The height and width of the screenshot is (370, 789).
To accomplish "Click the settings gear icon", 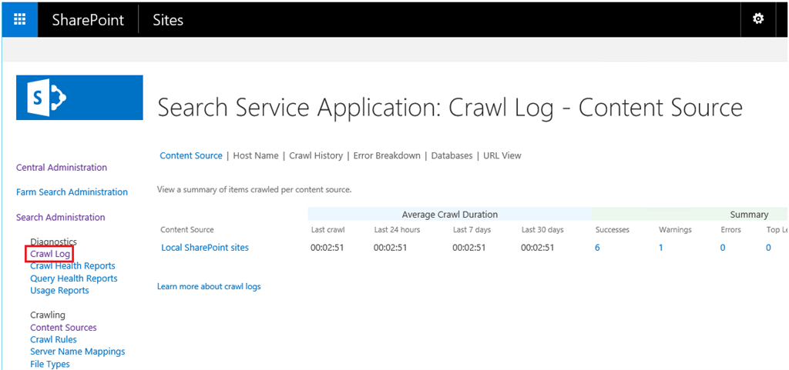I will [758, 19].
